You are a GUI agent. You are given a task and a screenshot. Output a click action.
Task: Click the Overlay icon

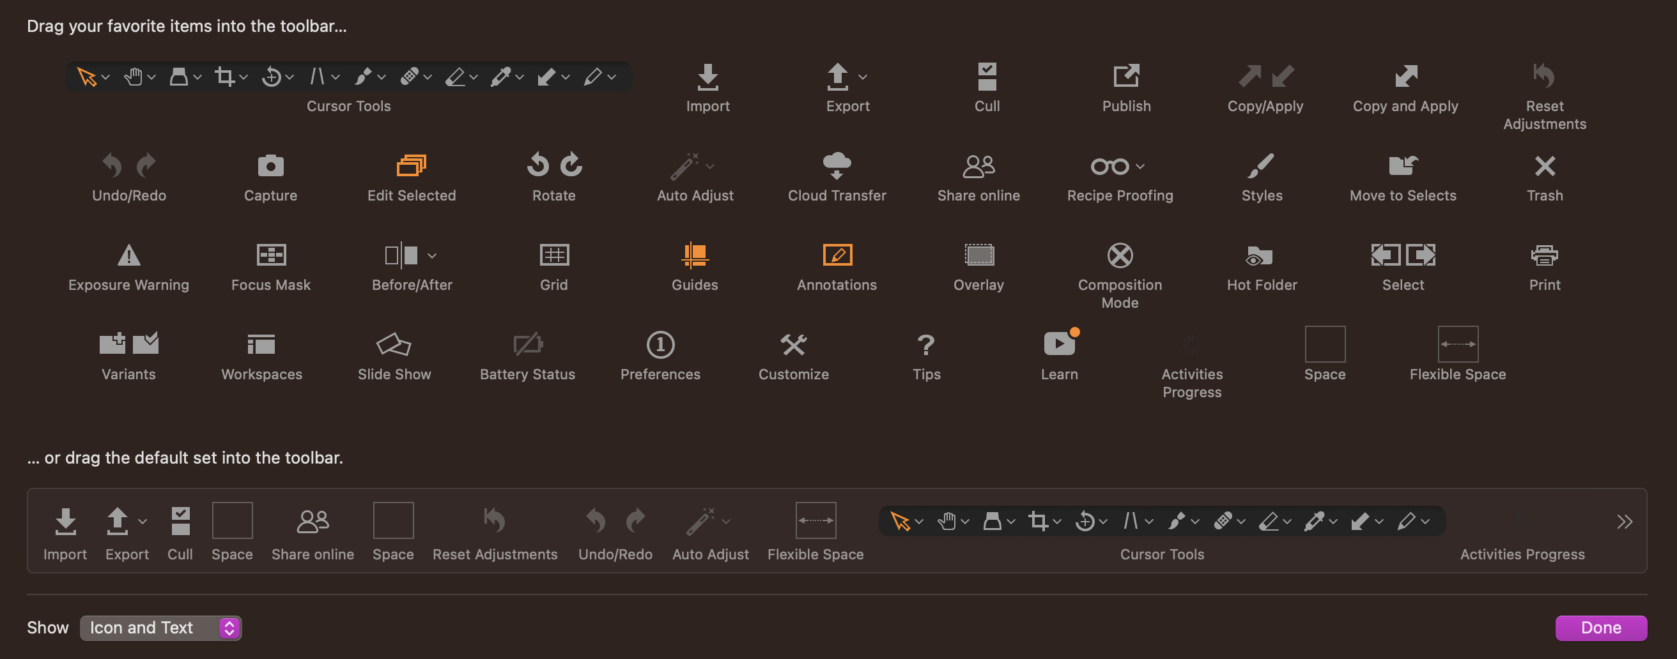[978, 254]
